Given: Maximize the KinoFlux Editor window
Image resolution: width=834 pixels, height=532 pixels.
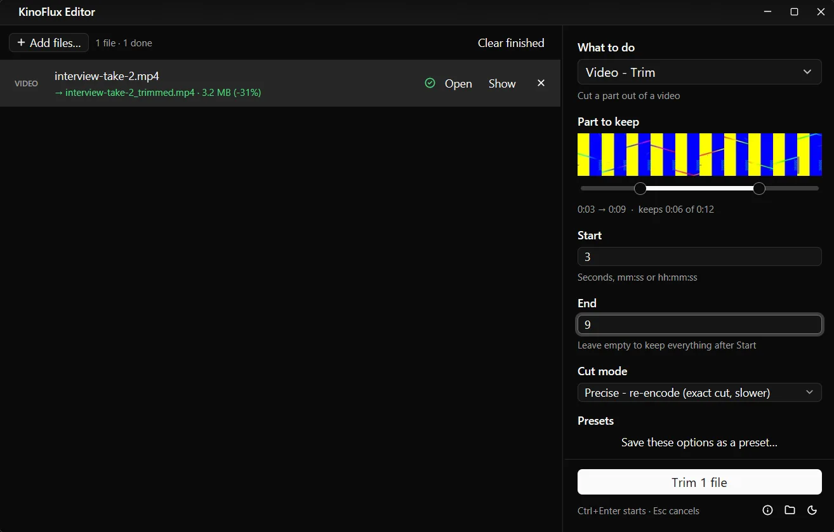Looking at the screenshot, I should pyautogui.click(x=794, y=12).
